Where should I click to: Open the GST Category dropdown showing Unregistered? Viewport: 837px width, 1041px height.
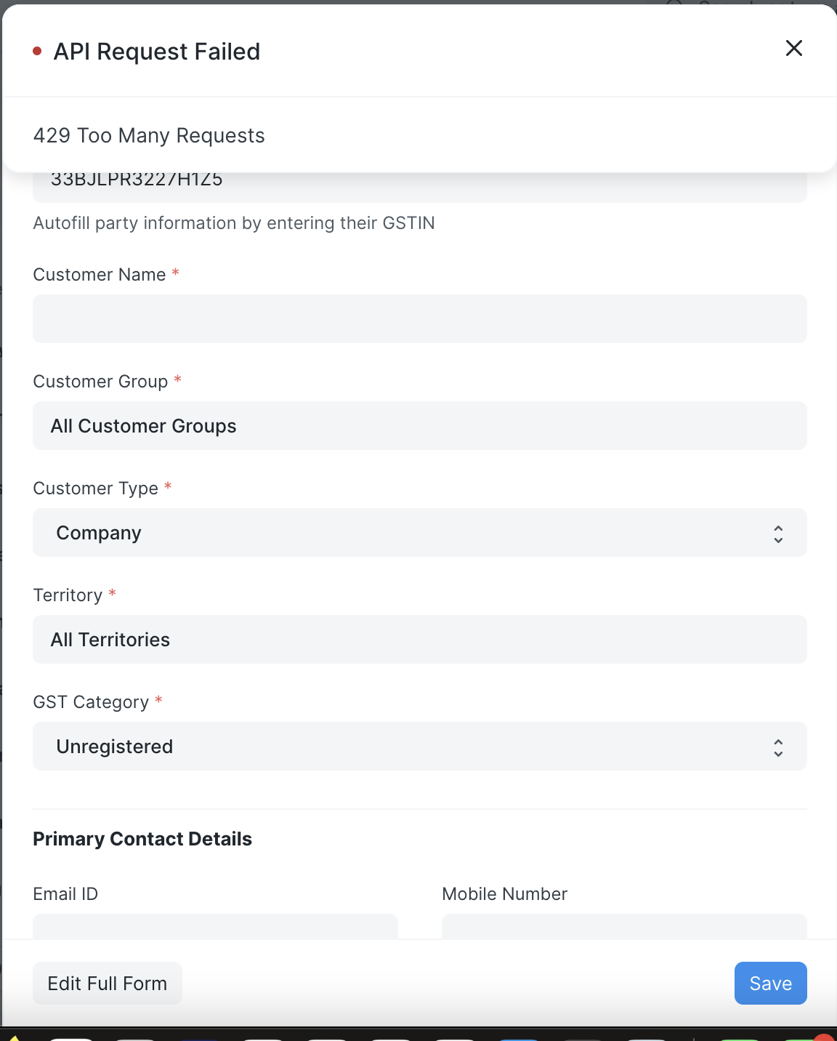420,747
